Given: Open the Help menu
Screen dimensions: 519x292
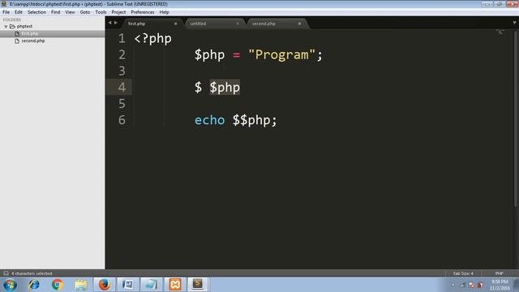Looking at the screenshot, I should tap(164, 12).
